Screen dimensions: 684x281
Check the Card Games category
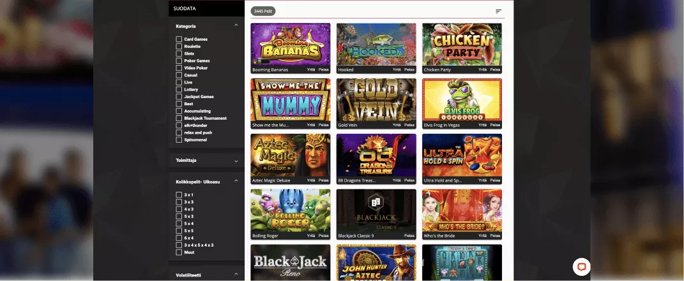coord(179,39)
